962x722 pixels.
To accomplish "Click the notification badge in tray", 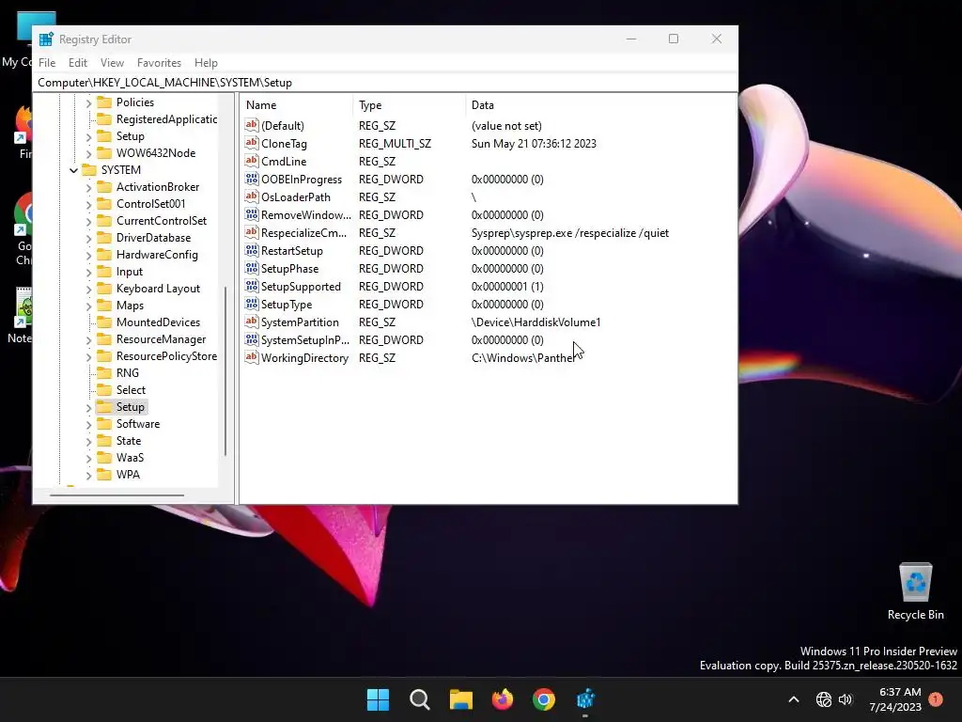I will pos(936,698).
